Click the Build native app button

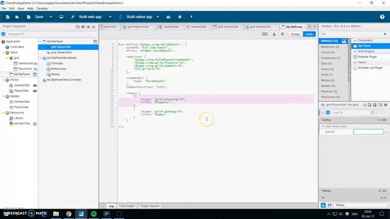(x=140, y=17)
